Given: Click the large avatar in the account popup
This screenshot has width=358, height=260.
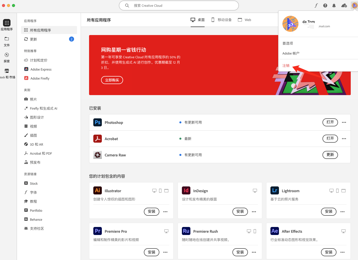Looking at the screenshot, I should (290, 24).
